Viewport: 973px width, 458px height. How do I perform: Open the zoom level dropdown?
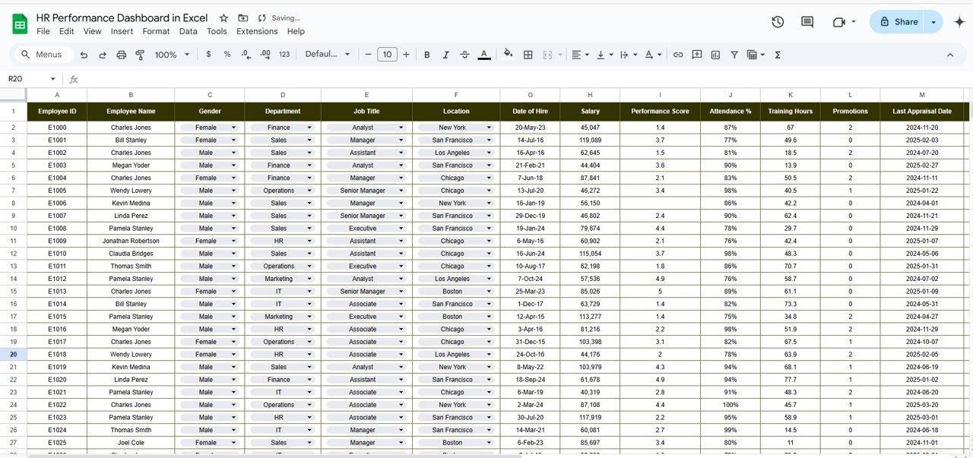pos(173,55)
